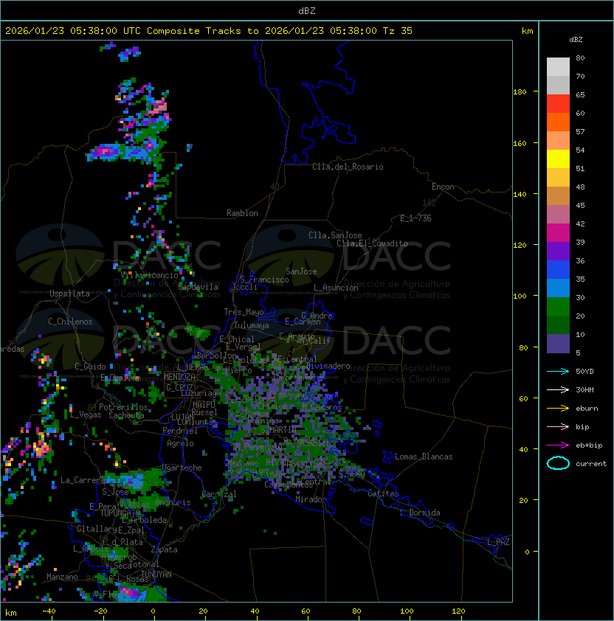Click the 'L_Asuncion' map label
Image resolution: width=614 pixels, height=621 pixels.
[336, 288]
